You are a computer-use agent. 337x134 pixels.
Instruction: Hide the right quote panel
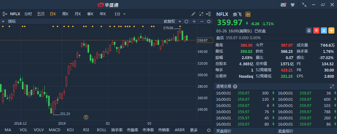208,14
